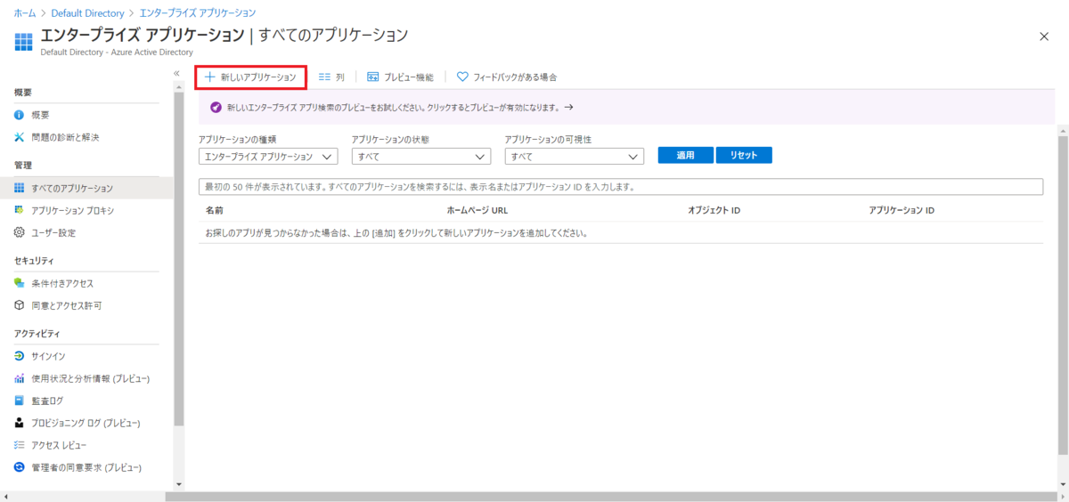Collapse the sidebar with the double chevron
The width and height of the screenshot is (1069, 502).
(x=176, y=73)
